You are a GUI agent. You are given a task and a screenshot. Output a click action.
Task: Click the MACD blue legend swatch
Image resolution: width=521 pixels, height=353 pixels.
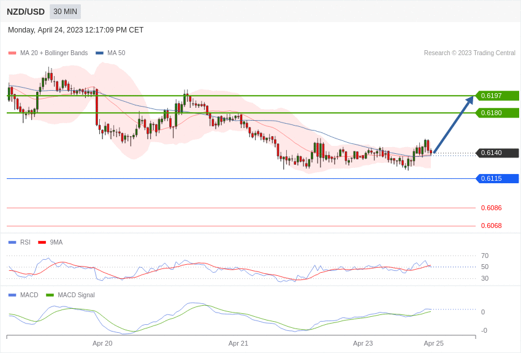tap(12, 295)
